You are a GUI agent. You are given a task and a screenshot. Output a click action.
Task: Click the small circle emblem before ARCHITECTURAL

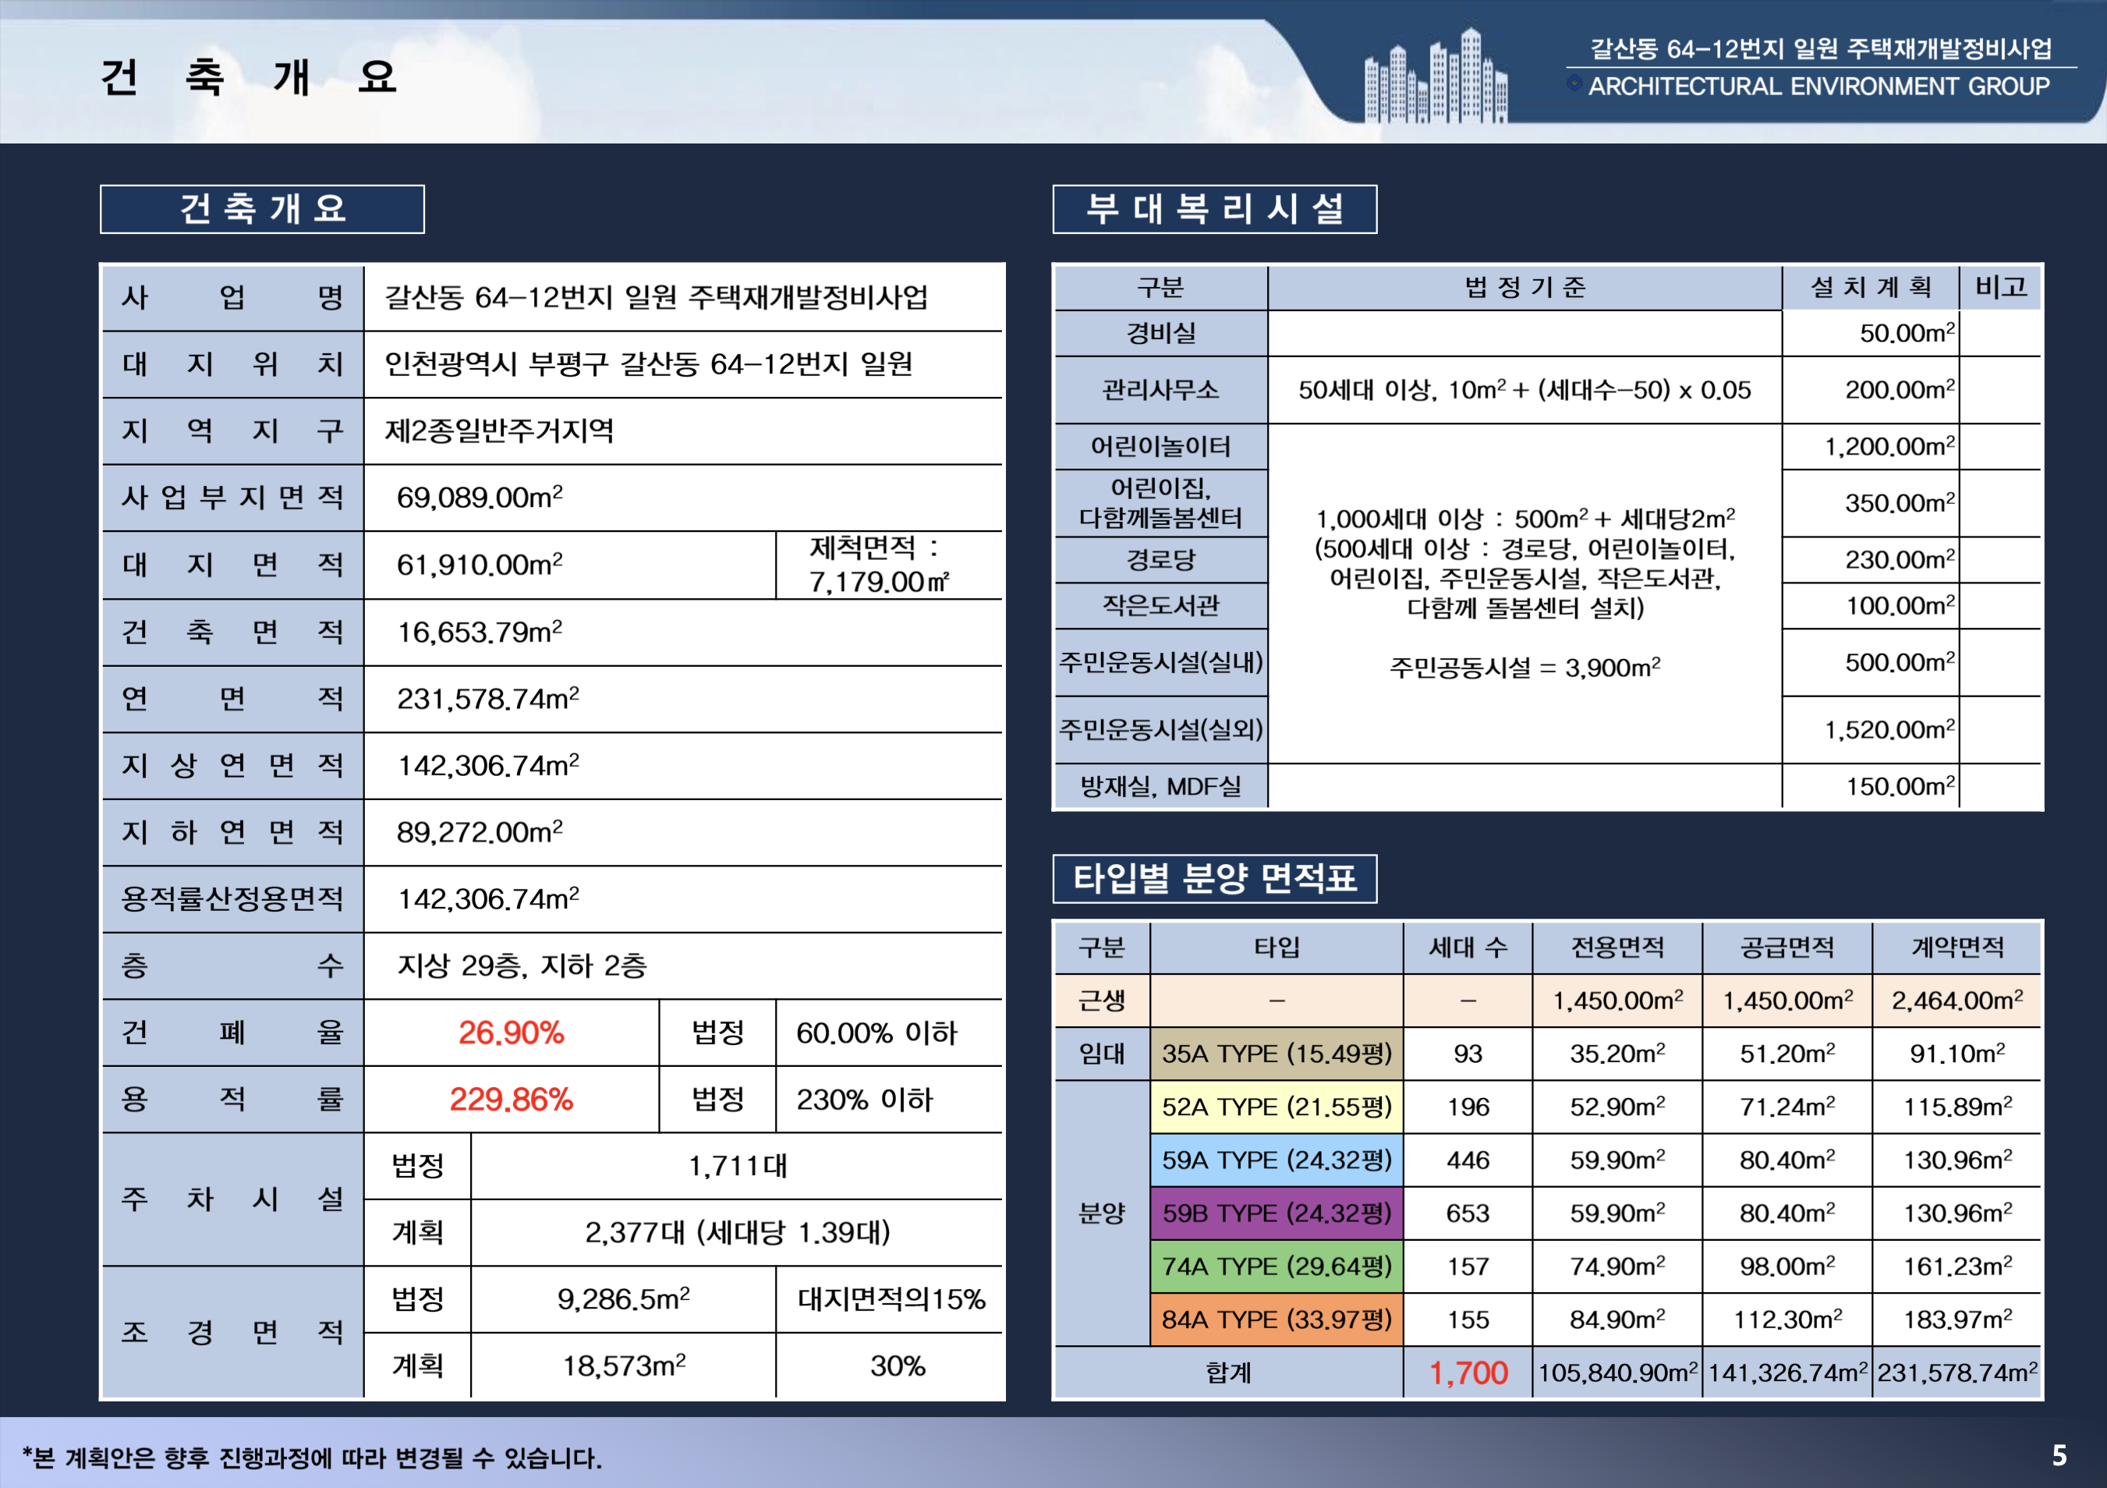[1574, 84]
